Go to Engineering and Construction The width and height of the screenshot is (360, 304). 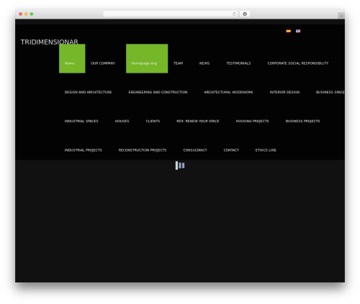(x=158, y=92)
